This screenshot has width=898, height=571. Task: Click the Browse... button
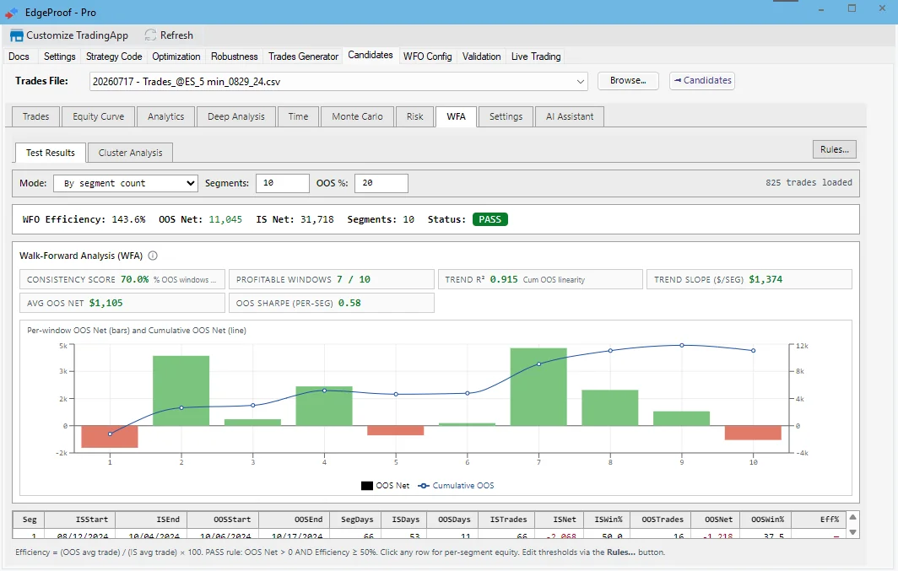click(x=628, y=81)
